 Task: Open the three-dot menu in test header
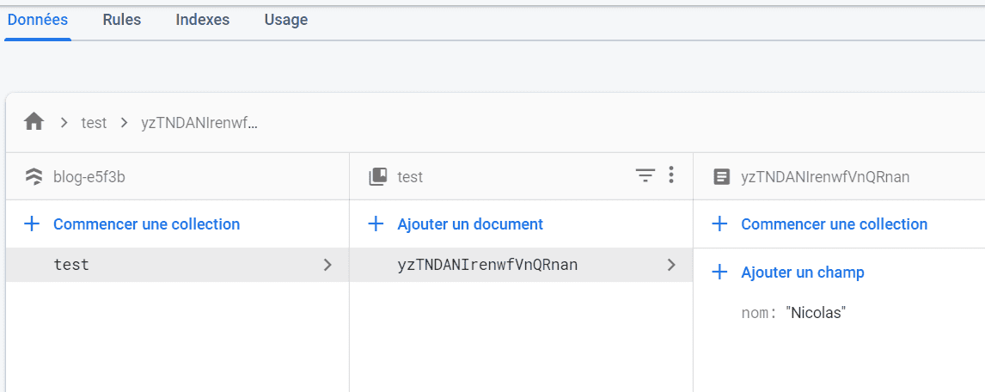pyautogui.click(x=671, y=176)
